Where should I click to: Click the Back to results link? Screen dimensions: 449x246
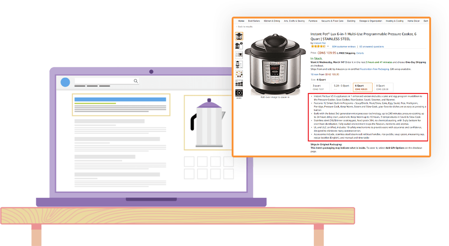point(245,27)
